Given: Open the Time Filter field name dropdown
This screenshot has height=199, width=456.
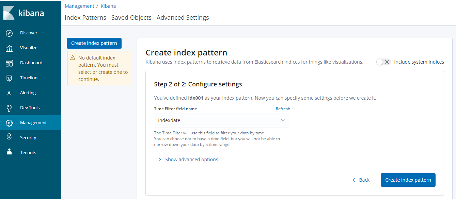Looking at the screenshot, I should pyautogui.click(x=222, y=120).
